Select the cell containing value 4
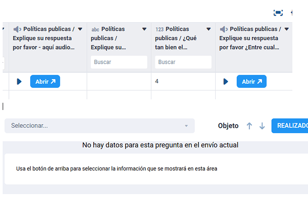Screen dimensions: 308x199 click(183, 81)
